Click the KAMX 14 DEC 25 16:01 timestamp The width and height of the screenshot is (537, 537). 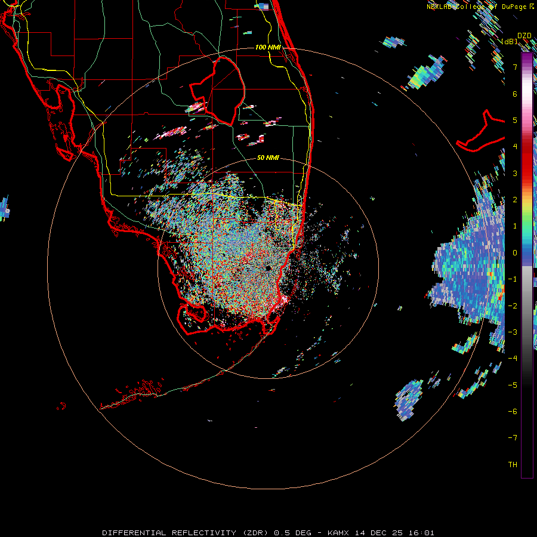tap(381, 533)
